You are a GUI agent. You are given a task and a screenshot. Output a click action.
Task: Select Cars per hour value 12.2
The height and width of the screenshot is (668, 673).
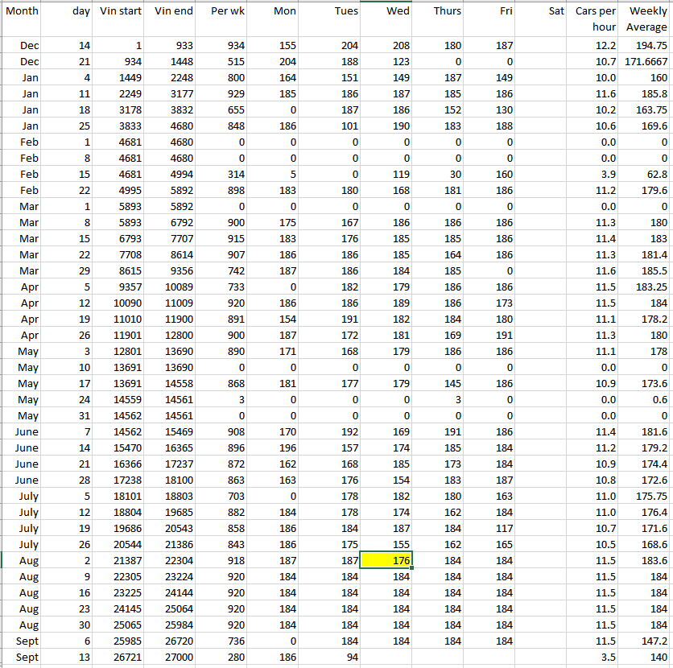[596, 46]
